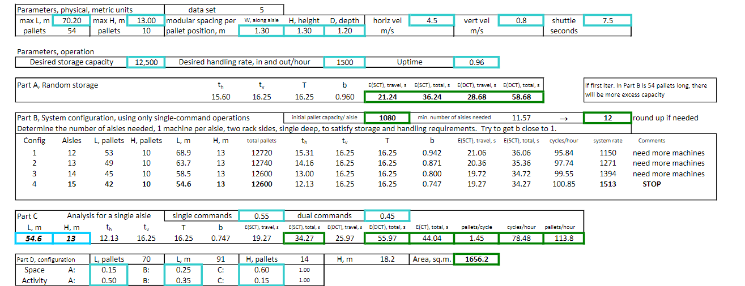
Task: Select the pallets/cycle 1.45 cell
Action: tap(476, 238)
